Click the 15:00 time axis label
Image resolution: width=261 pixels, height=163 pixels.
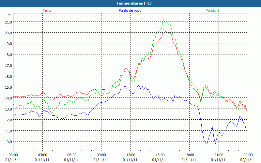160,155
